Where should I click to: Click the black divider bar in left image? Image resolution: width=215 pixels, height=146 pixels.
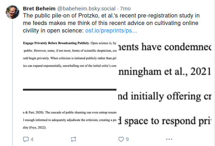click(70, 90)
